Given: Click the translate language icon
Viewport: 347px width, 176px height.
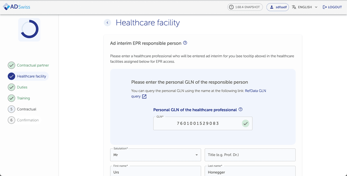Looking at the screenshot, I should tap(294, 7).
